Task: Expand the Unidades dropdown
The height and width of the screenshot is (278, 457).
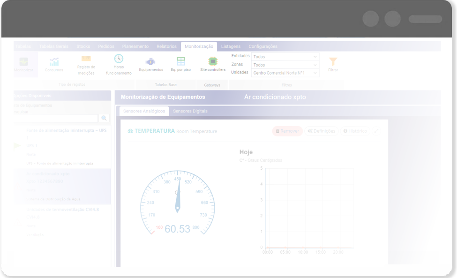Action: [x=285, y=73]
